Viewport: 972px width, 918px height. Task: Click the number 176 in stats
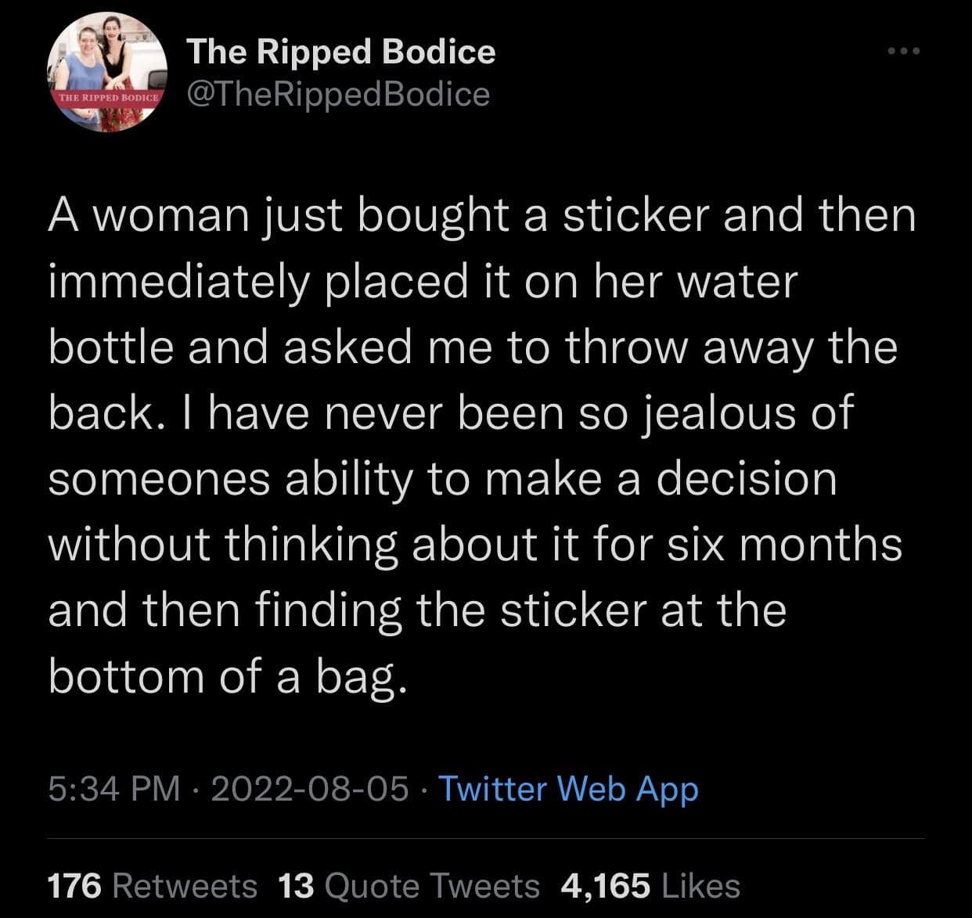click(74, 886)
